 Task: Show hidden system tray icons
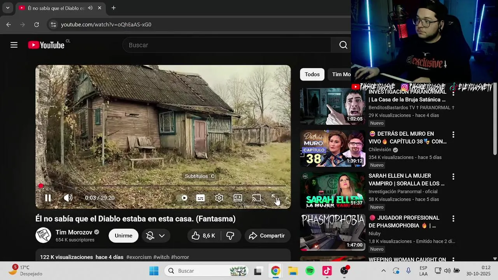pos(384,271)
